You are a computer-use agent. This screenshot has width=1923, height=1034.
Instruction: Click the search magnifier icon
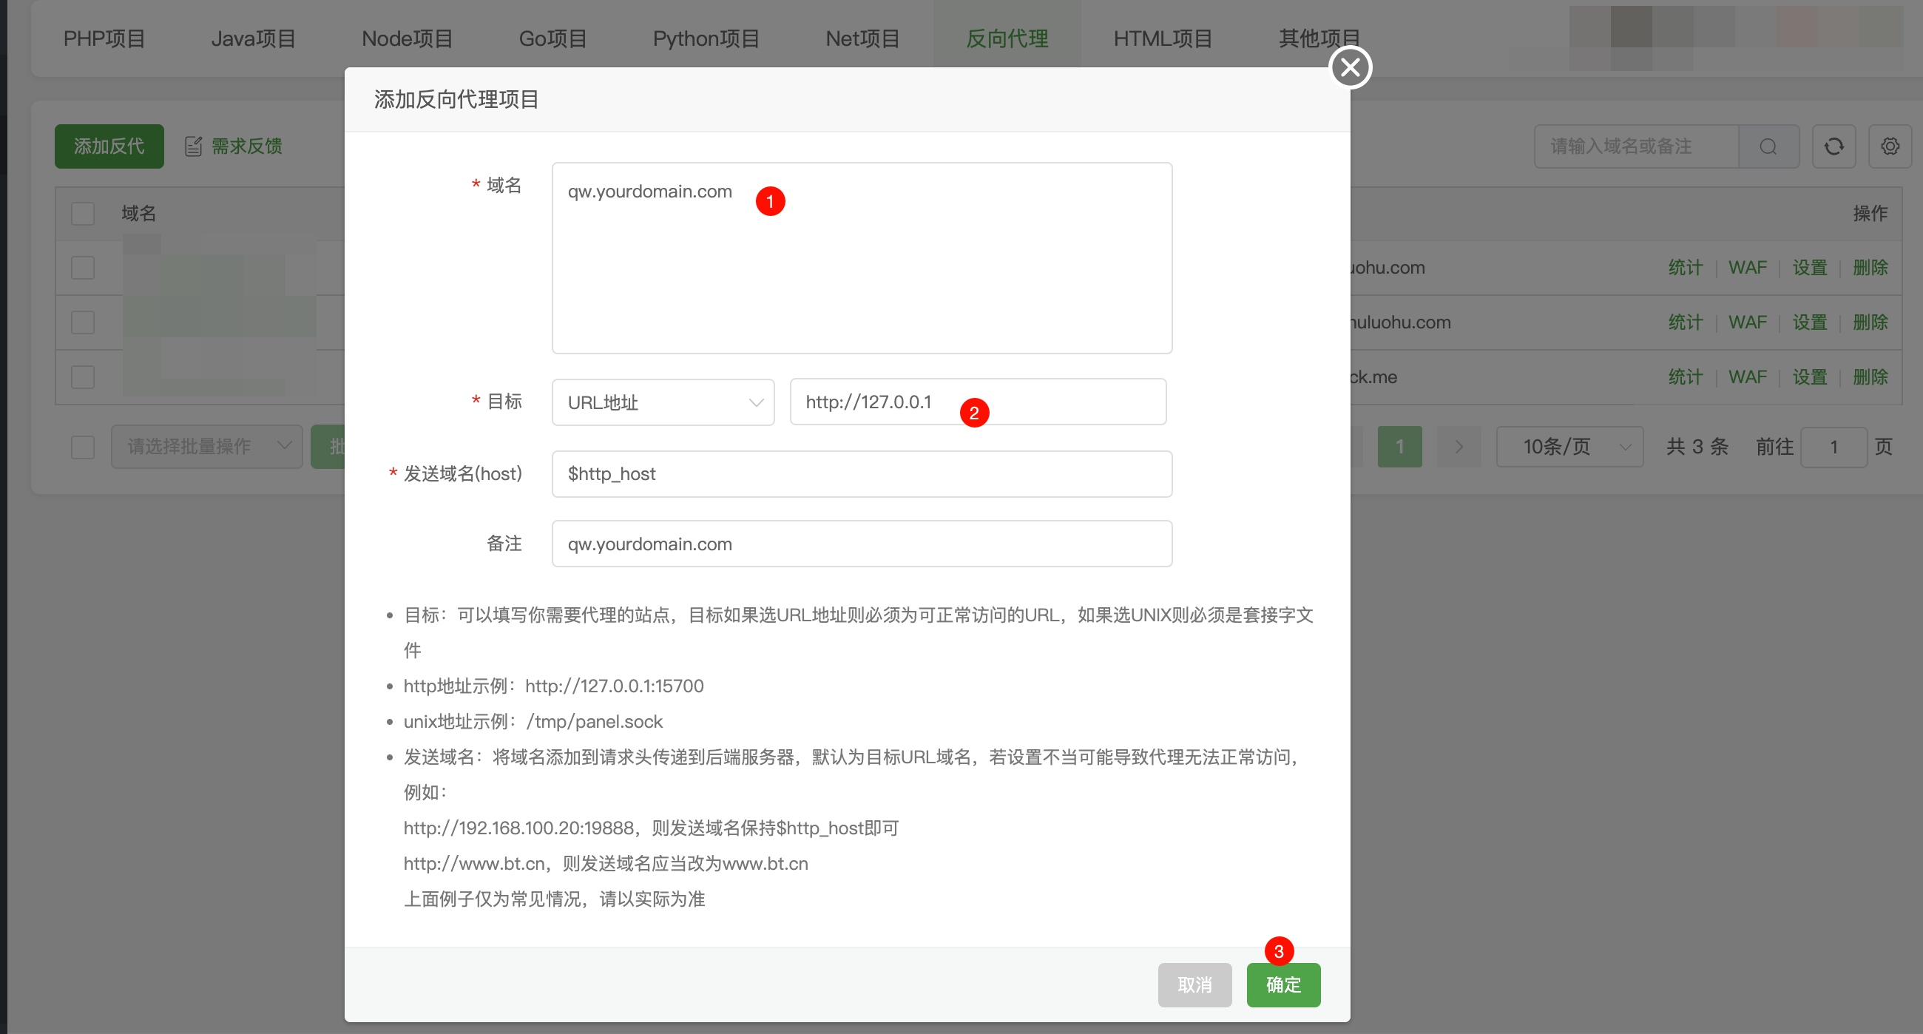(x=1768, y=146)
